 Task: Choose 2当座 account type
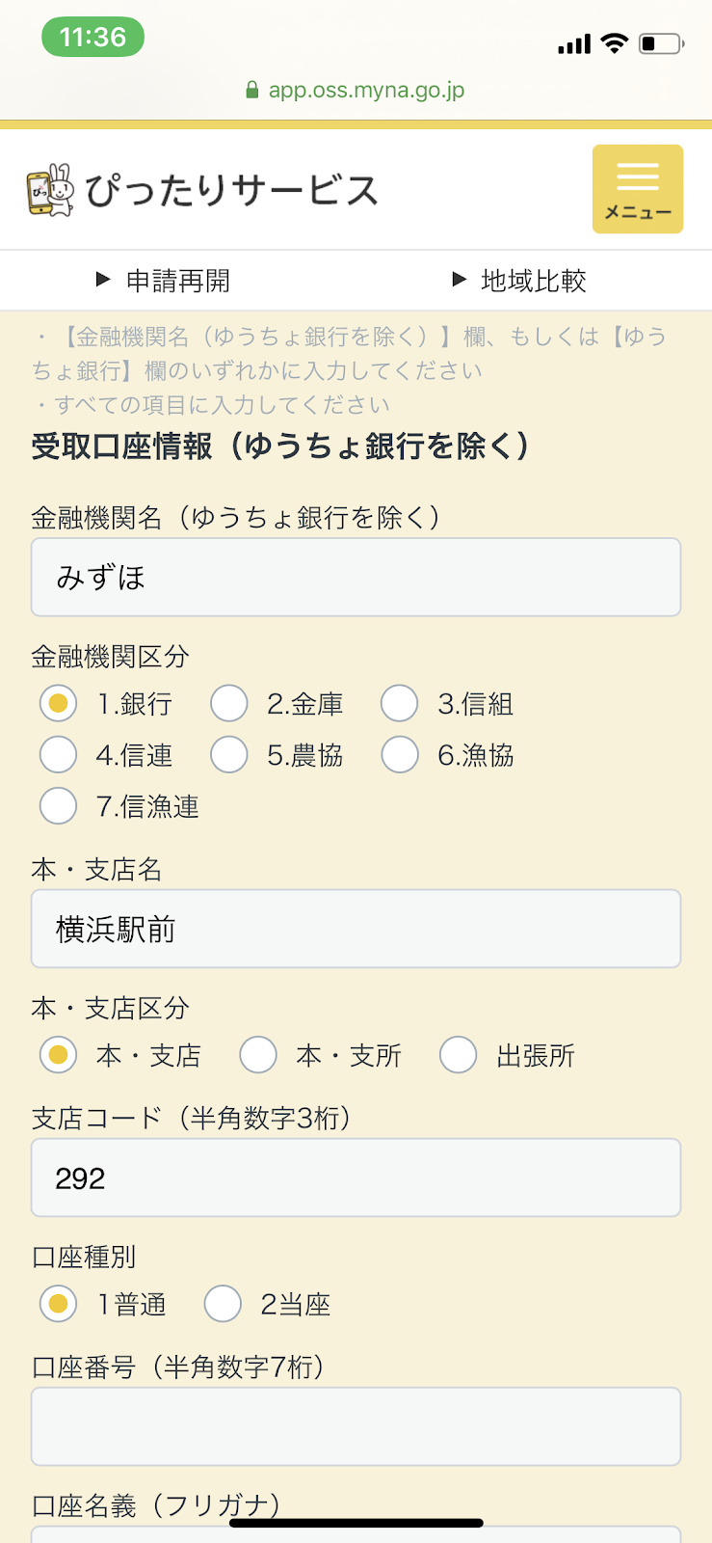(x=223, y=1305)
